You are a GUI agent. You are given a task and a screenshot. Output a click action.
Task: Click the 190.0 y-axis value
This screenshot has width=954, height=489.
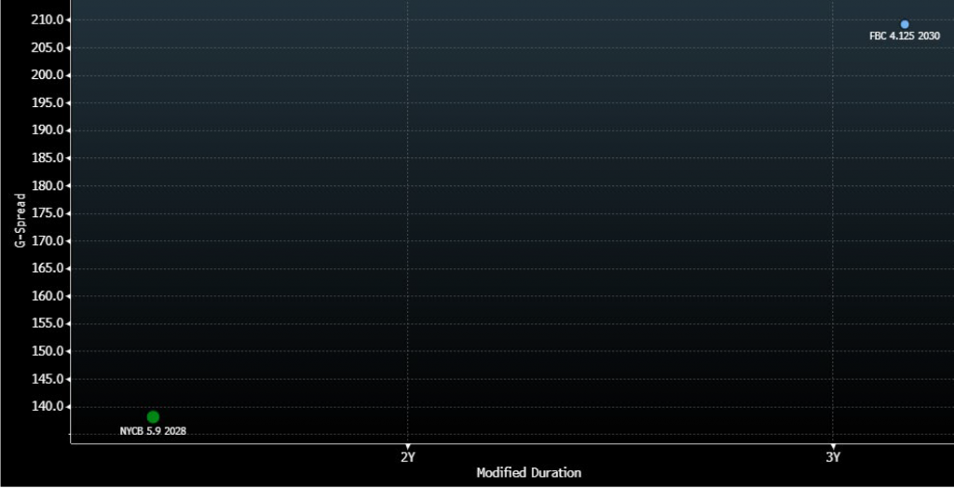tap(46, 130)
